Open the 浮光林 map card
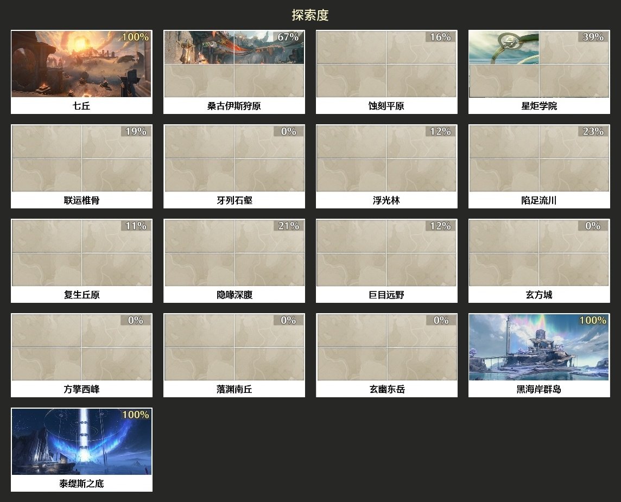This screenshot has height=502, width=621. tap(386, 166)
